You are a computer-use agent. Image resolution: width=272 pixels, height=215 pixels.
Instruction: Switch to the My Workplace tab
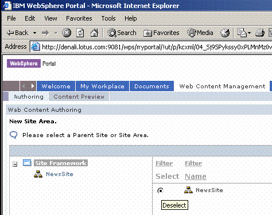tap(102, 86)
